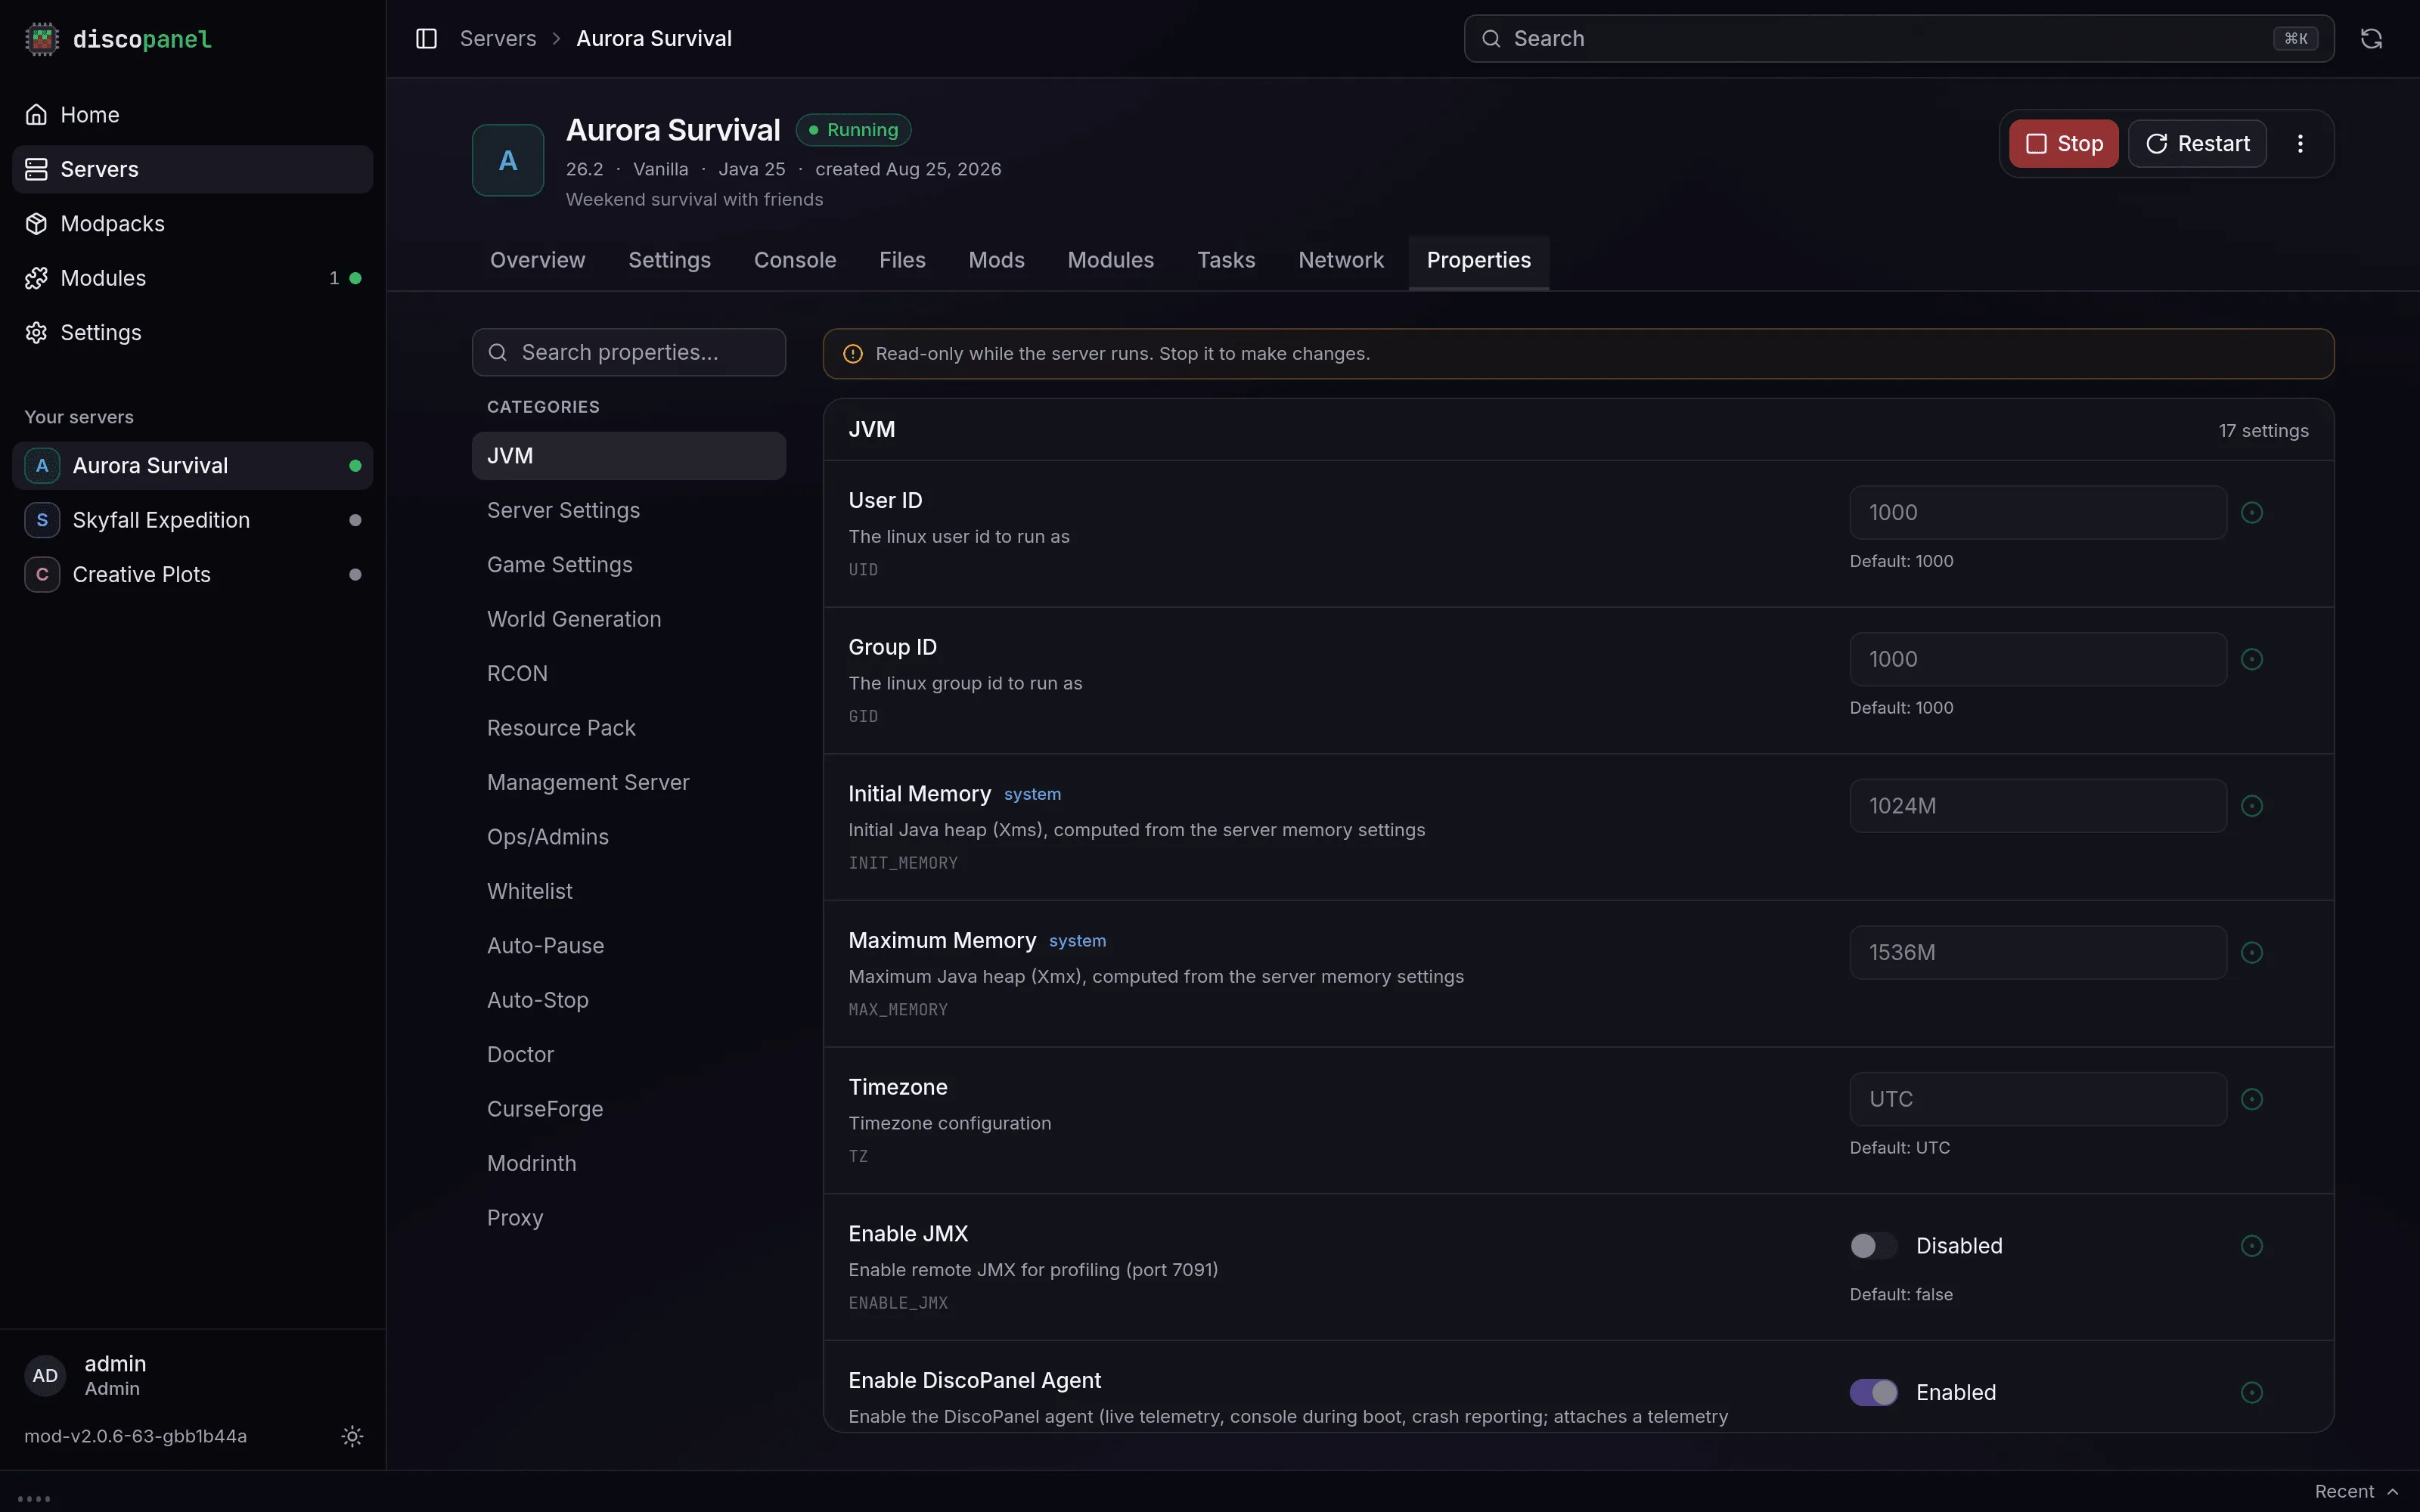
Task: Click the discopanel logo icon
Action: pos(41,39)
